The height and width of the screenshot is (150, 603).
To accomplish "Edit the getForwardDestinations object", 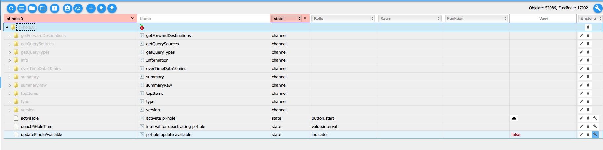I will [581, 35].
